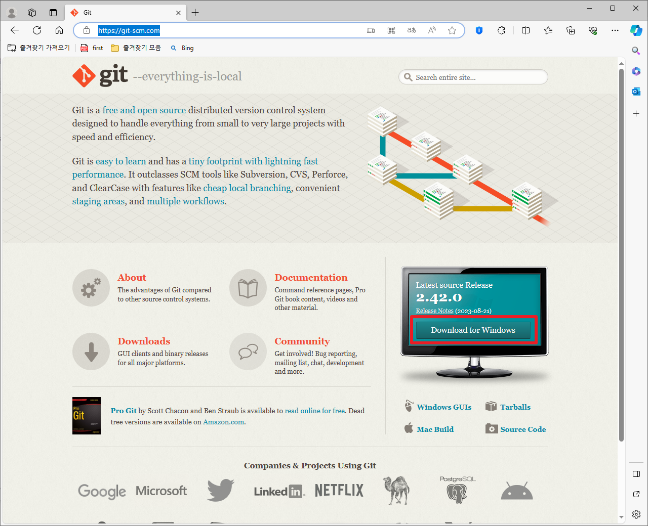The image size is (648, 526).
Task: Focus the Search entire site box
Action: click(473, 77)
